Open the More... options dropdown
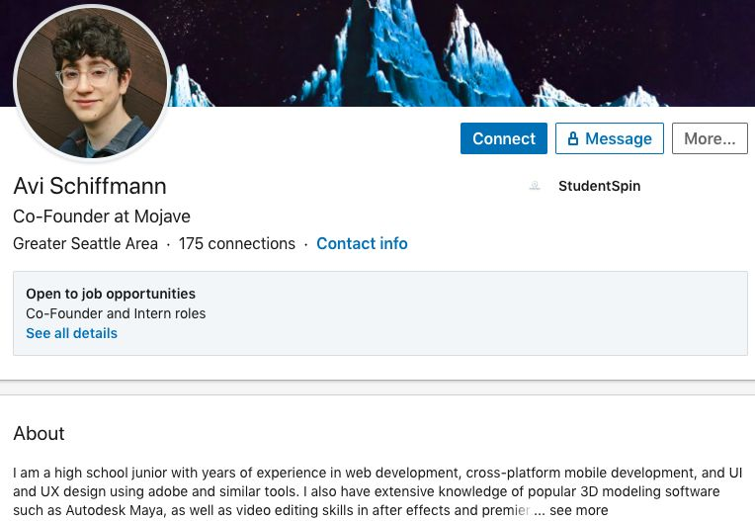Screen dimensions: 755x521 710,138
